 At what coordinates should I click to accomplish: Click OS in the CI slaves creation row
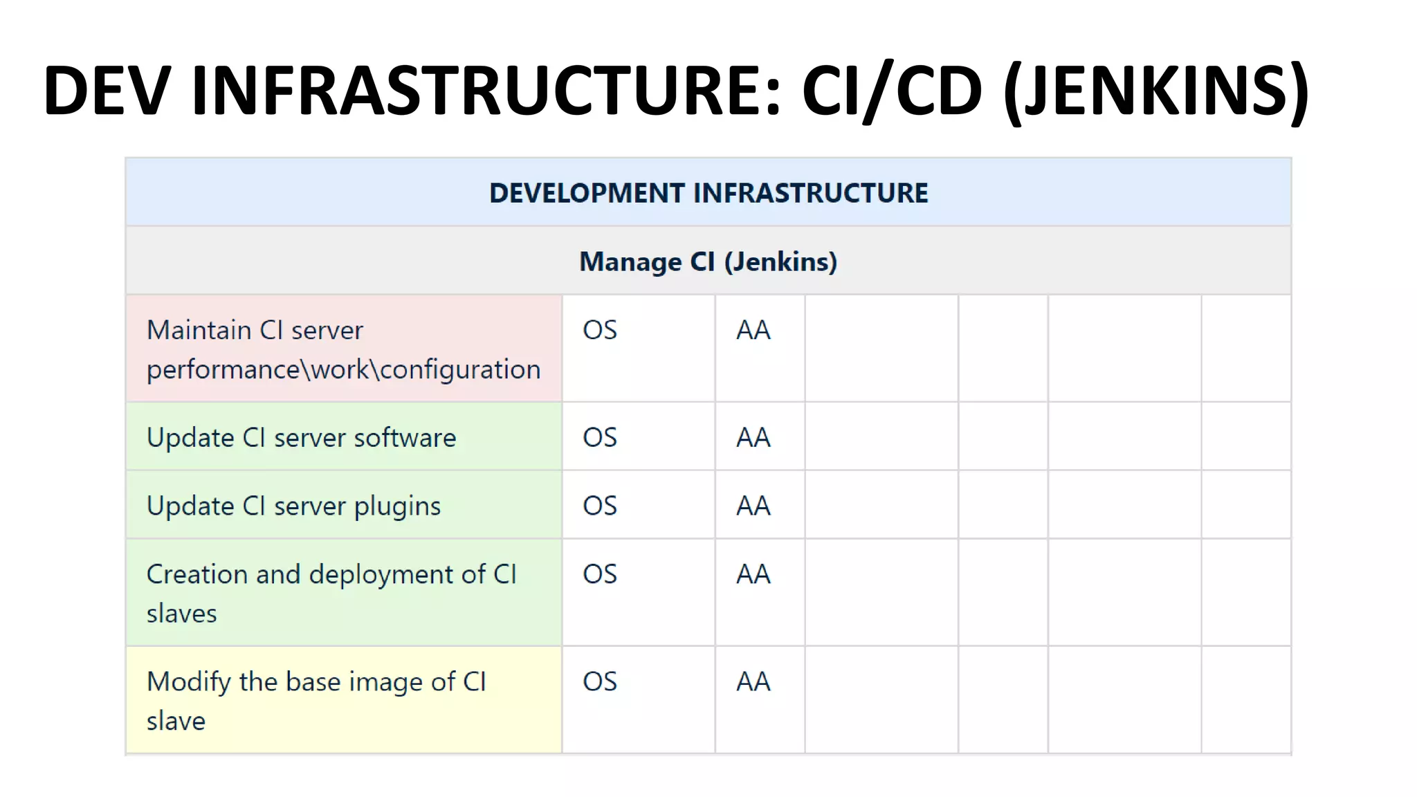[600, 574]
